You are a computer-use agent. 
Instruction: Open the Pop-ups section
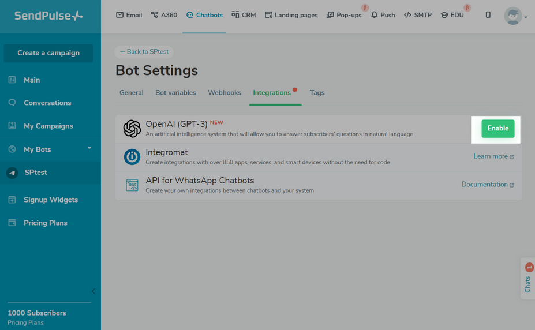click(x=344, y=15)
